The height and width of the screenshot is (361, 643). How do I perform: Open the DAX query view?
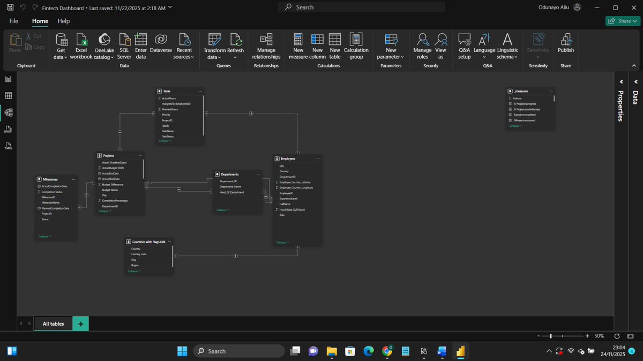pyautogui.click(x=8, y=129)
